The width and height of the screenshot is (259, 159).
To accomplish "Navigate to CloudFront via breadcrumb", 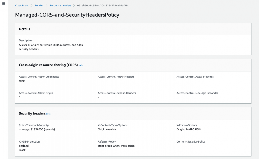I will 22,5.
